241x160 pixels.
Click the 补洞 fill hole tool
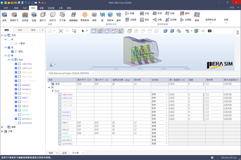pos(156,13)
